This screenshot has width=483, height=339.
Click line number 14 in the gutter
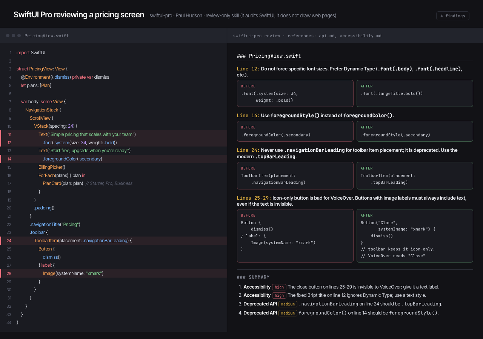[9, 159]
